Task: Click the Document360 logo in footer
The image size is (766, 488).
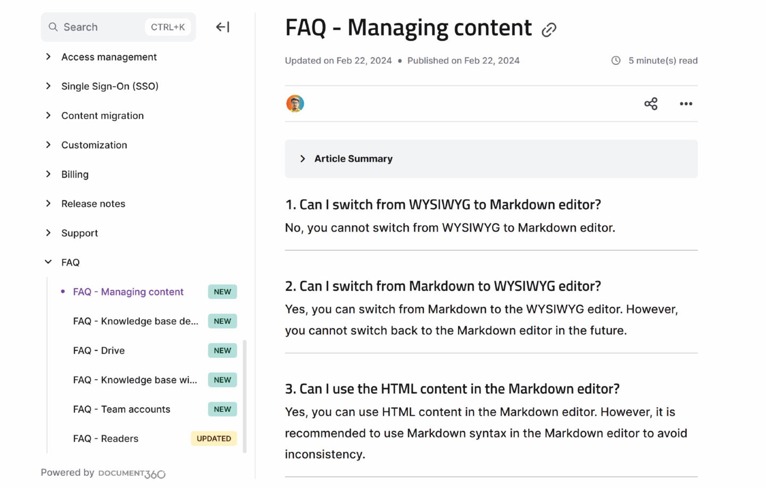Action: (x=132, y=473)
